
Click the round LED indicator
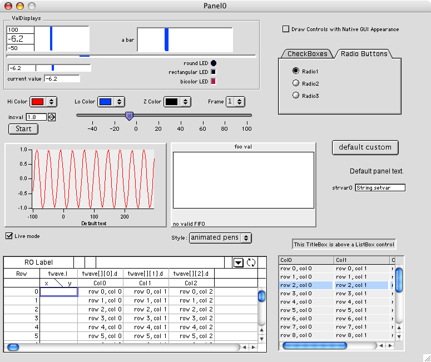coord(214,63)
